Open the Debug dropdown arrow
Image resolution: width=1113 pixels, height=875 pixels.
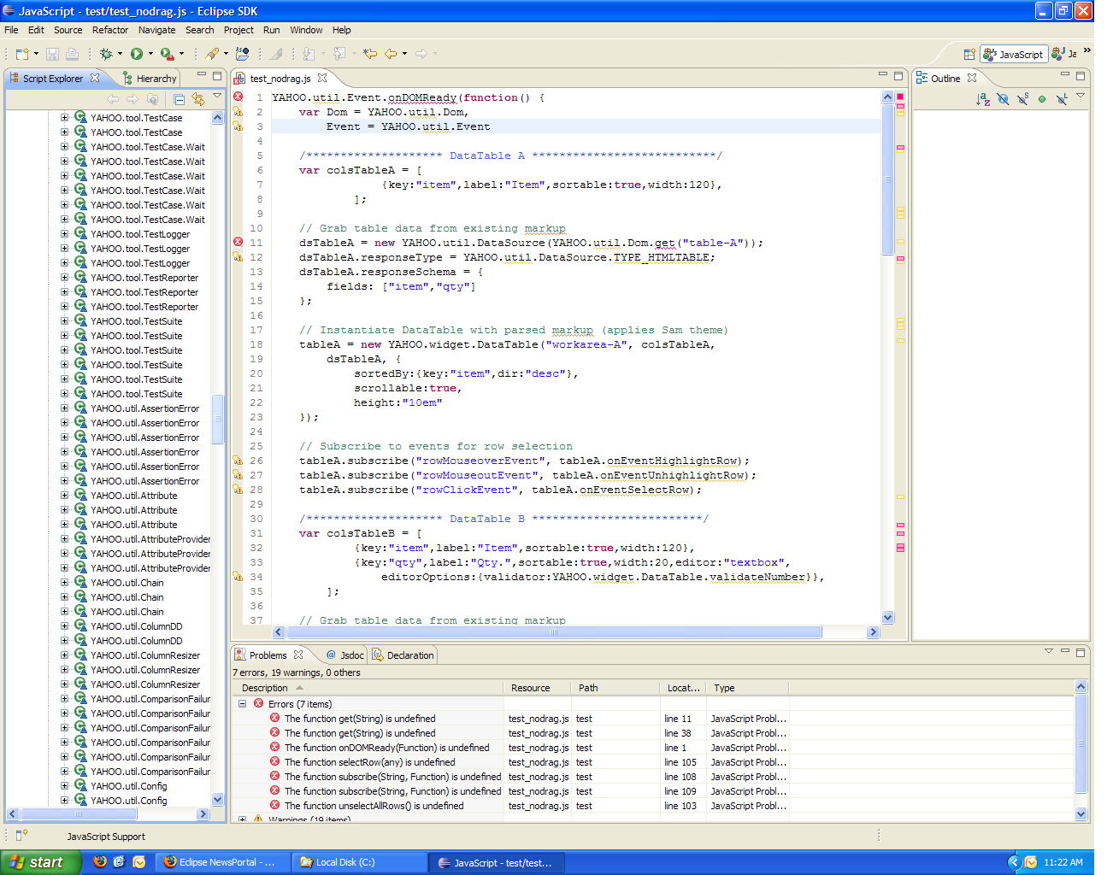(120, 54)
